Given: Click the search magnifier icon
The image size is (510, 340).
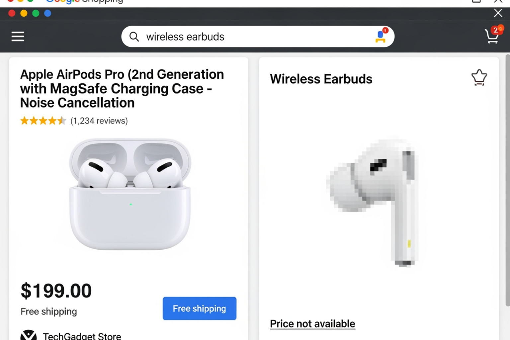Looking at the screenshot, I should [x=134, y=37].
